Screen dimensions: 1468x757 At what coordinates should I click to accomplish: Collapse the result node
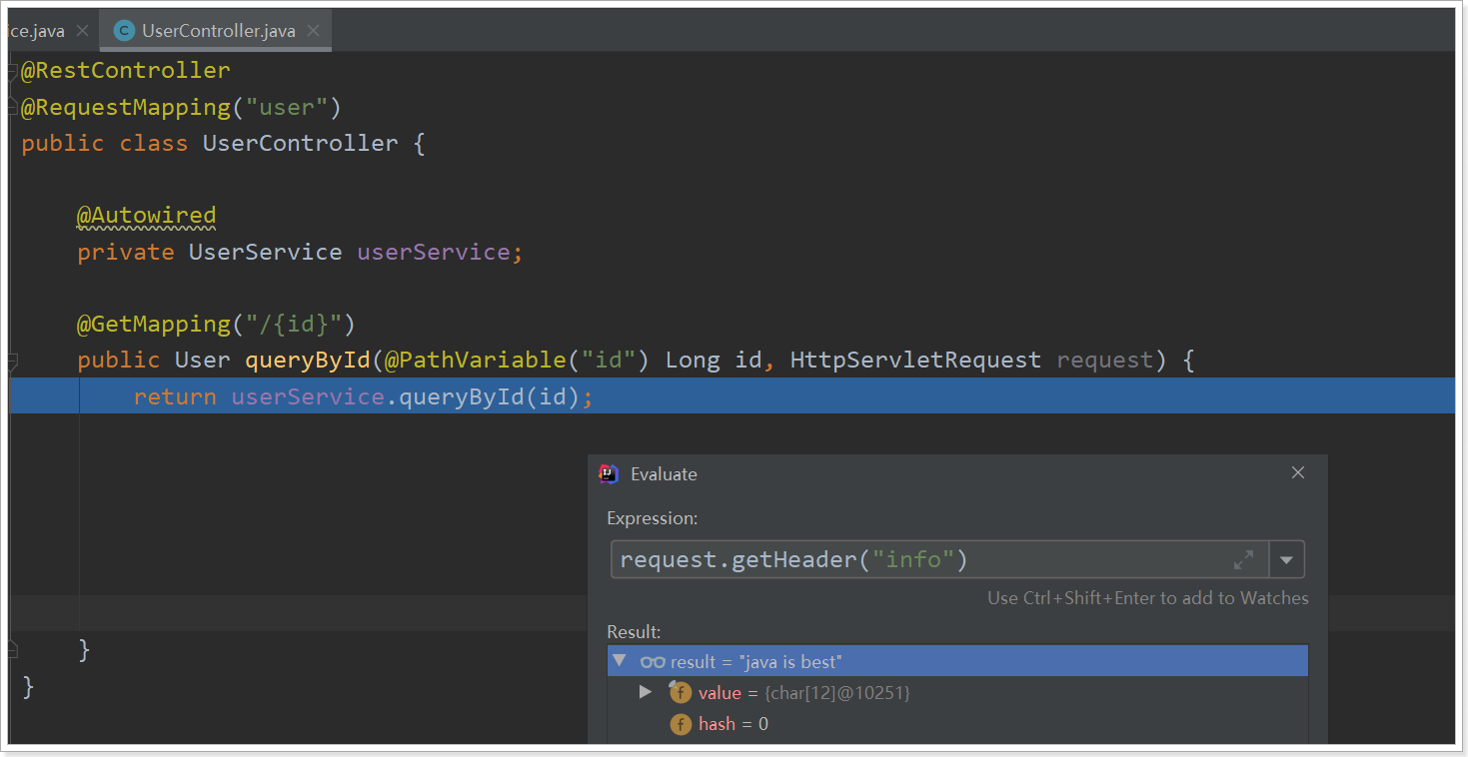pyautogui.click(x=620, y=661)
